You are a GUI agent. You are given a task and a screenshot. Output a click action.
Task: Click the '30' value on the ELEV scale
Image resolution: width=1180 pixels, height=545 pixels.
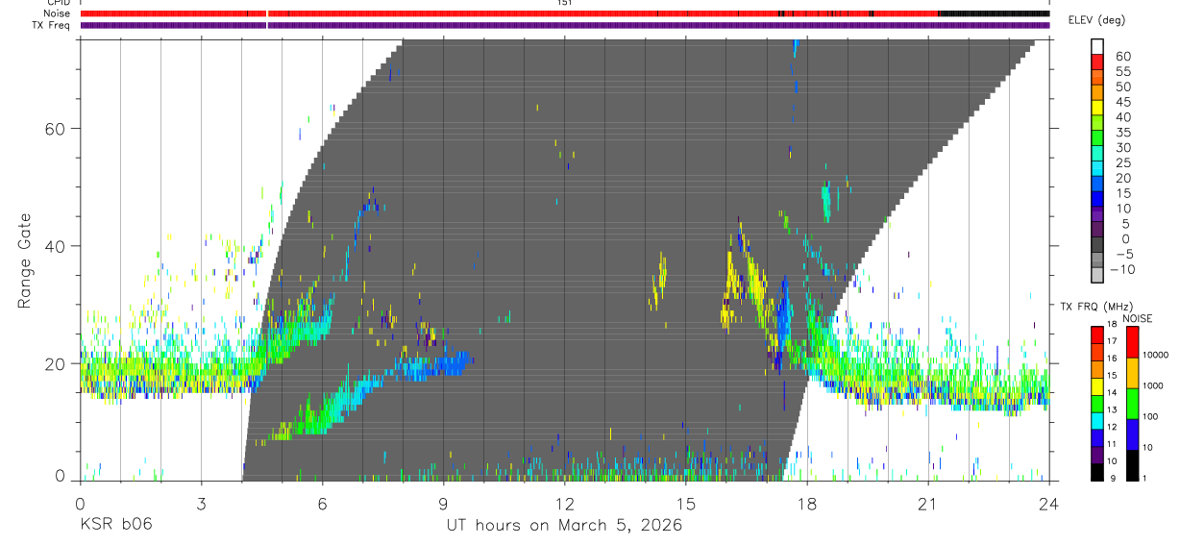coord(1121,148)
